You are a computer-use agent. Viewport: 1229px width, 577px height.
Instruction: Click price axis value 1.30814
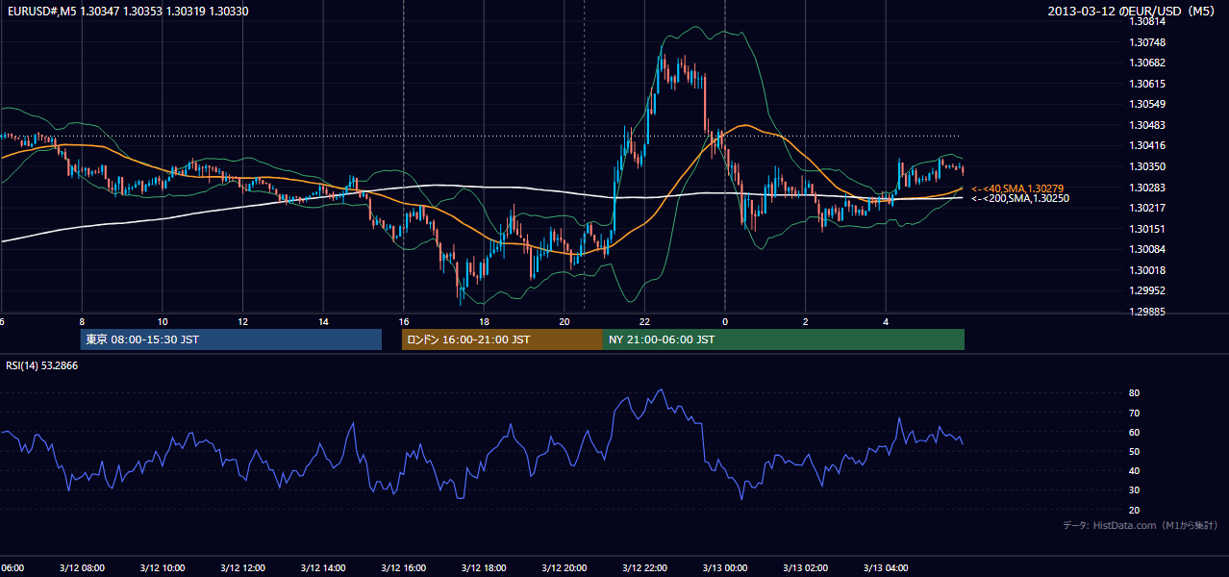point(1146,21)
